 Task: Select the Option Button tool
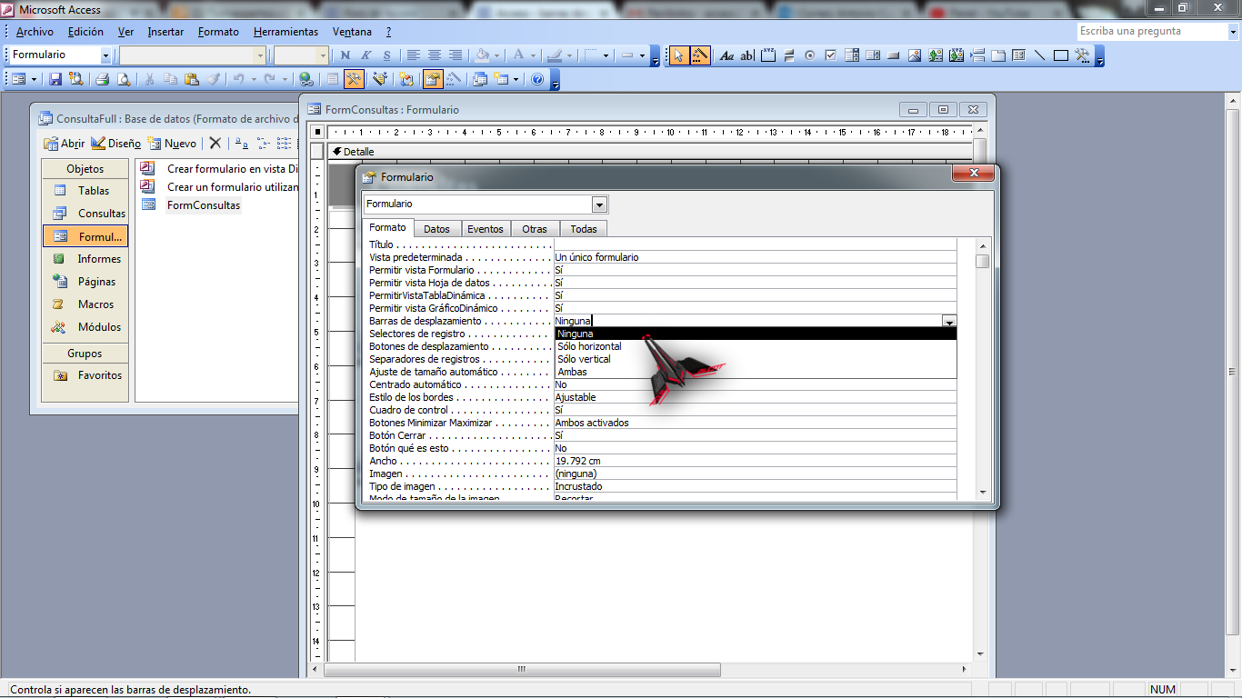[809, 55]
